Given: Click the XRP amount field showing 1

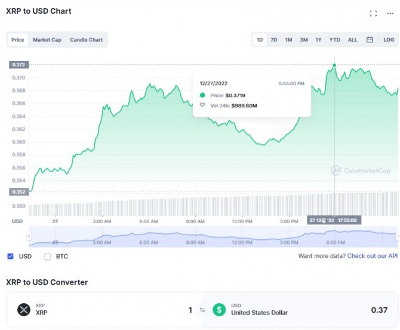Looking at the screenshot, I should 190,310.
